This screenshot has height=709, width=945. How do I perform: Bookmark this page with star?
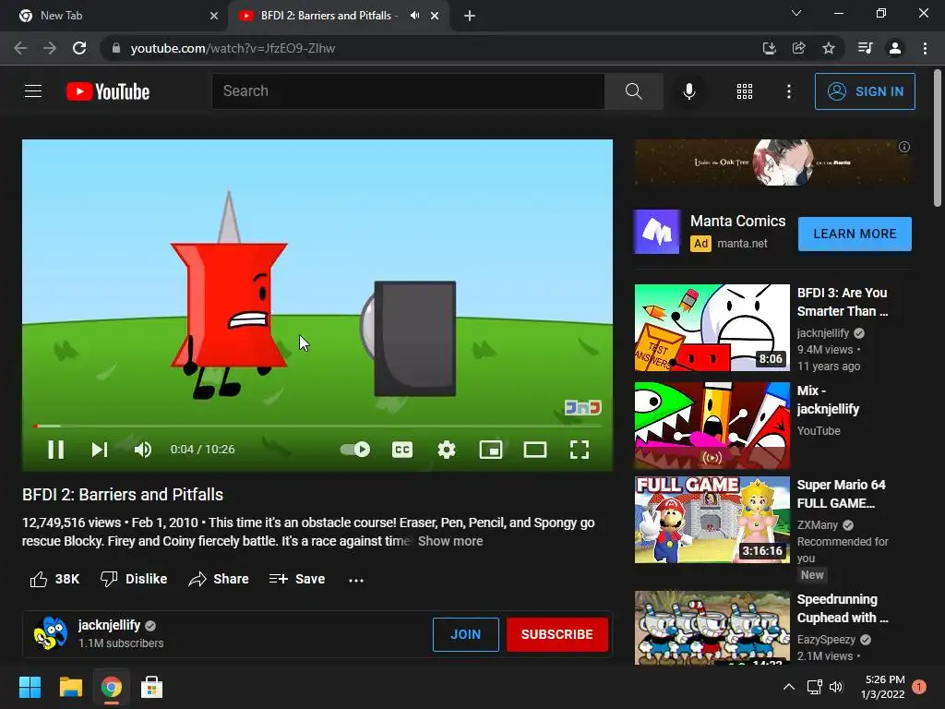pos(829,48)
